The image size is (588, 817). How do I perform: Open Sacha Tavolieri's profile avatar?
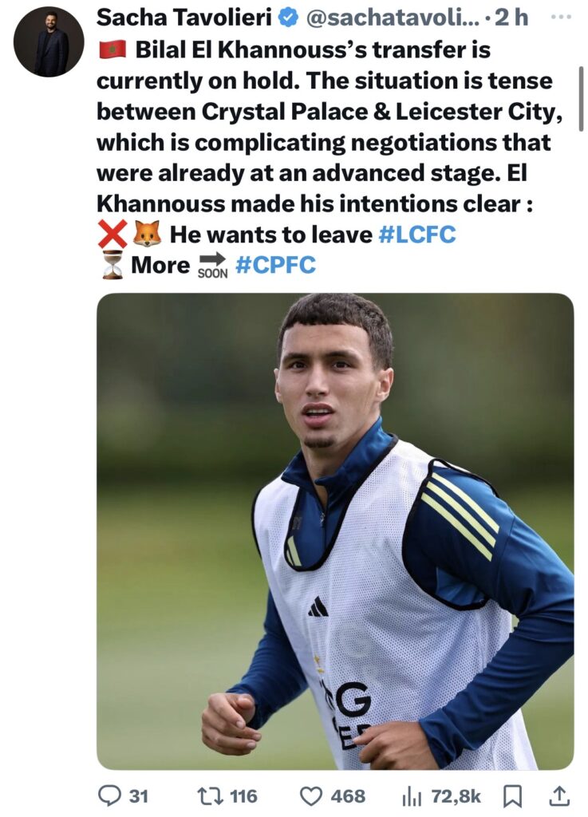pos(49,42)
